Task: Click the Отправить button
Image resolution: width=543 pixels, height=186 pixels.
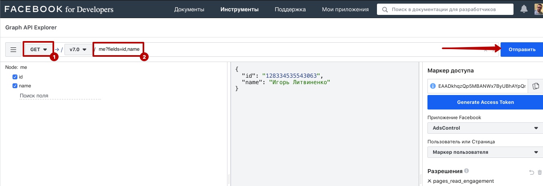Action: click(x=522, y=50)
